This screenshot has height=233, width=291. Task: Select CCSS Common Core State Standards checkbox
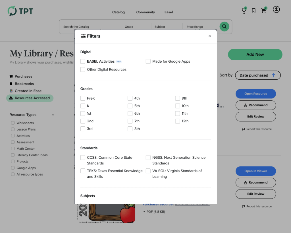[x=83, y=158]
